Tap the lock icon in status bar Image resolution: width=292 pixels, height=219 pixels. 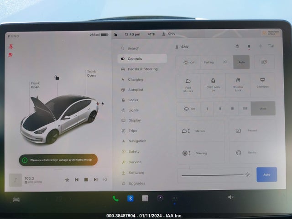coord(115,35)
